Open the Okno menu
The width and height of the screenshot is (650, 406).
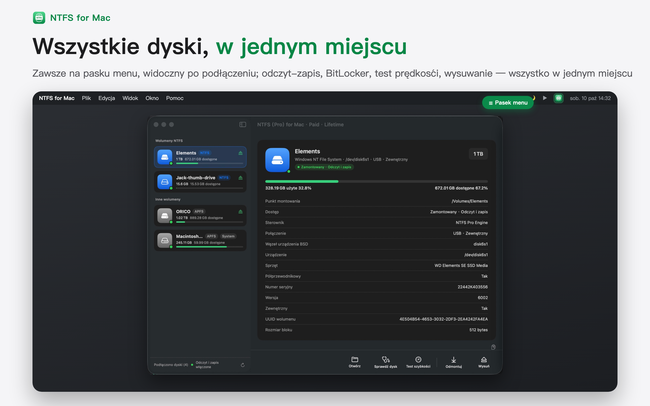click(152, 98)
